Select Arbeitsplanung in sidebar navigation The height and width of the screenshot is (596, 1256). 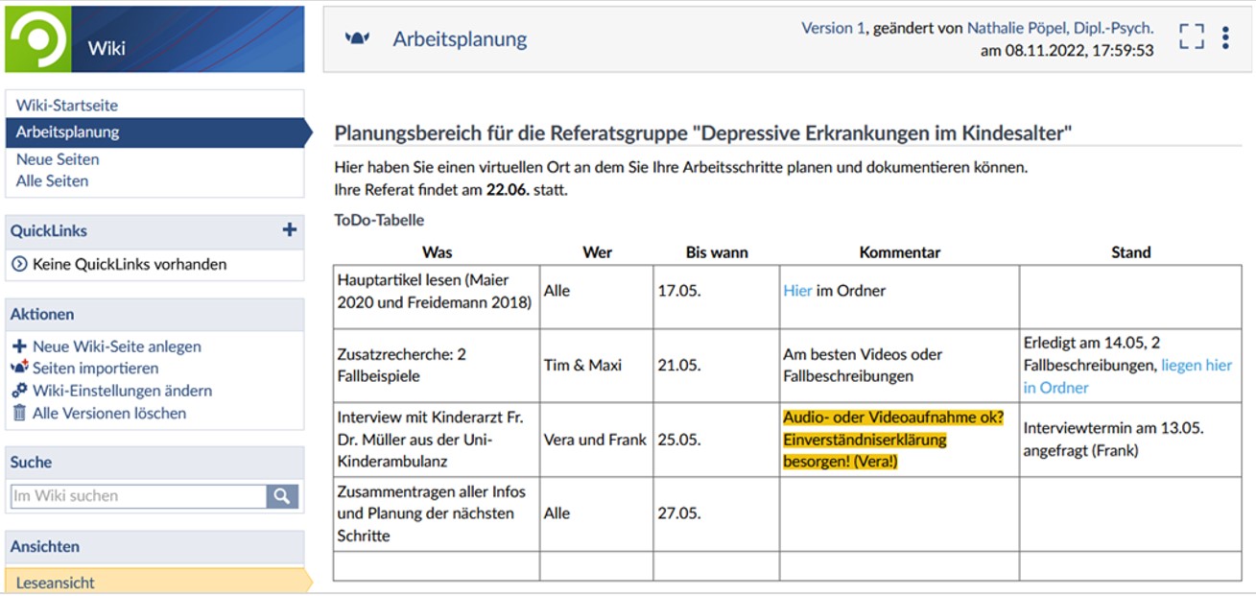pos(67,132)
